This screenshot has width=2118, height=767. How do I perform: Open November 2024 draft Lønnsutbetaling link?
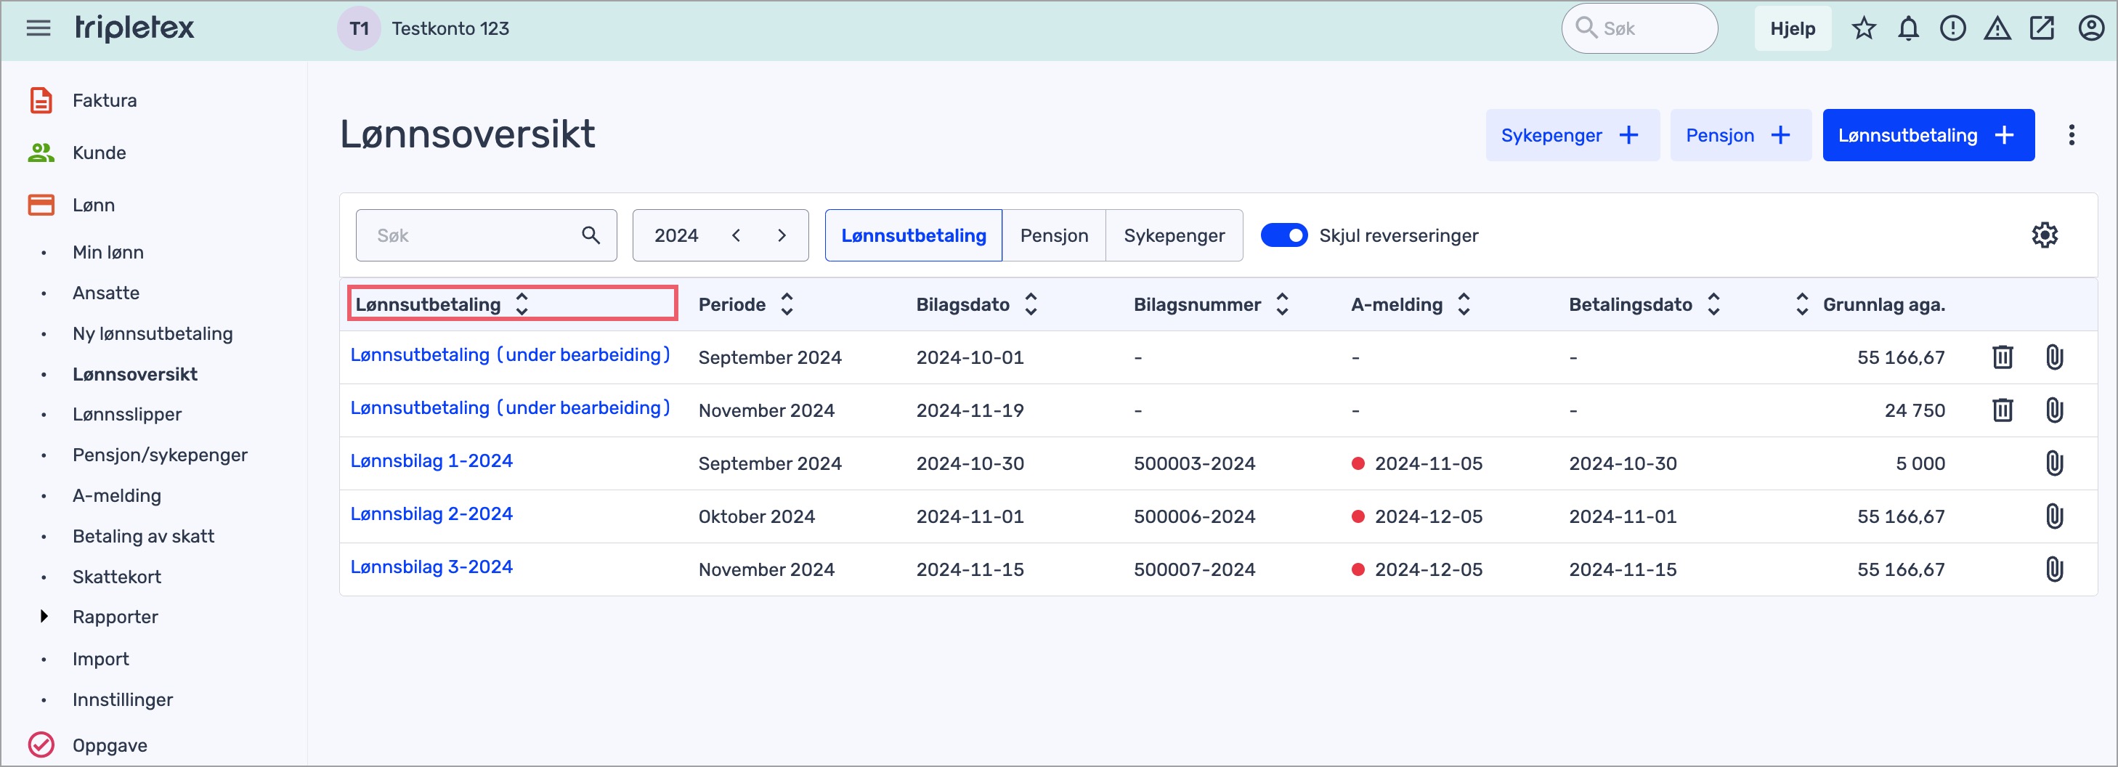tap(510, 407)
